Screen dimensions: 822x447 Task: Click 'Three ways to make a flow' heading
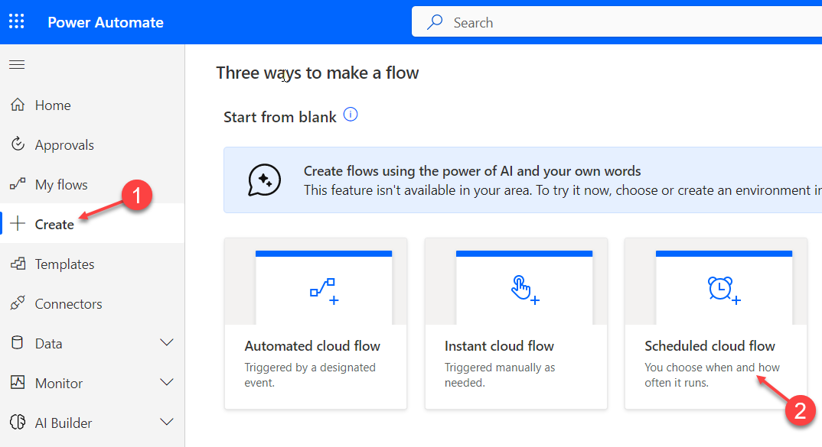click(x=317, y=73)
